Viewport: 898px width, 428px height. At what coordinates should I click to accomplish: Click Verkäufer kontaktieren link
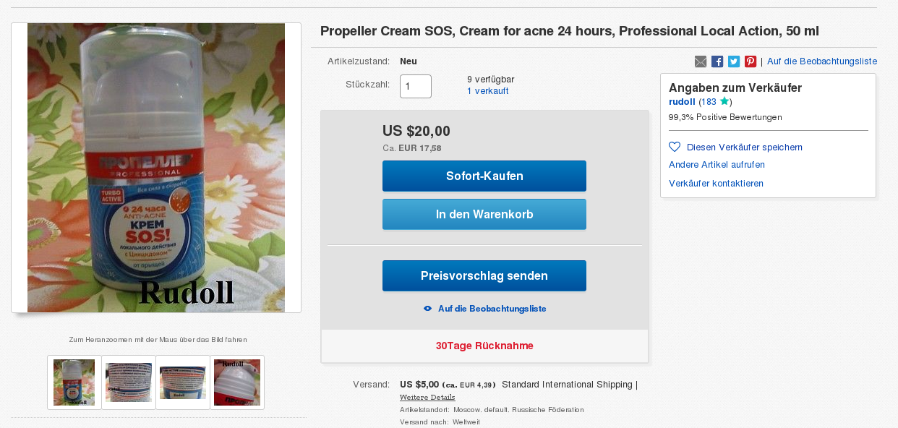pyautogui.click(x=716, y=184)
